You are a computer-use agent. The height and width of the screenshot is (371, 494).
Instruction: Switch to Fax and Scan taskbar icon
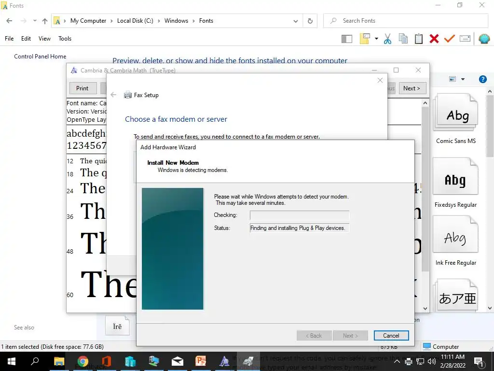point(248,361)
